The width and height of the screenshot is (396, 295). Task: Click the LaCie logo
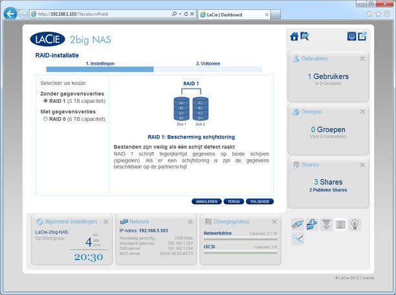[47, 39]
